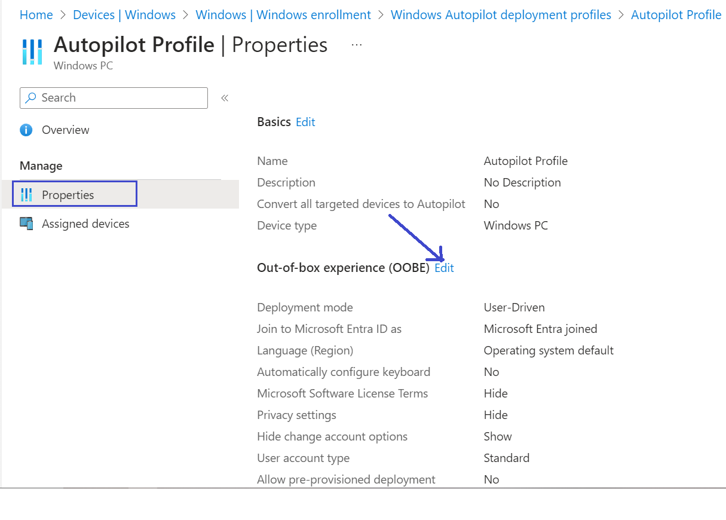Select Properties under Manage

(68, 194)
